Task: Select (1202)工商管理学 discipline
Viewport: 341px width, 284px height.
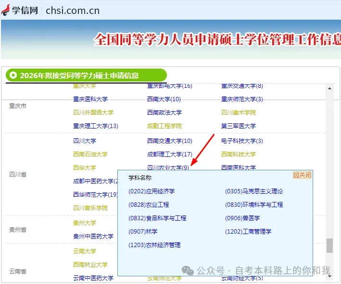Action: pos(248,232)
